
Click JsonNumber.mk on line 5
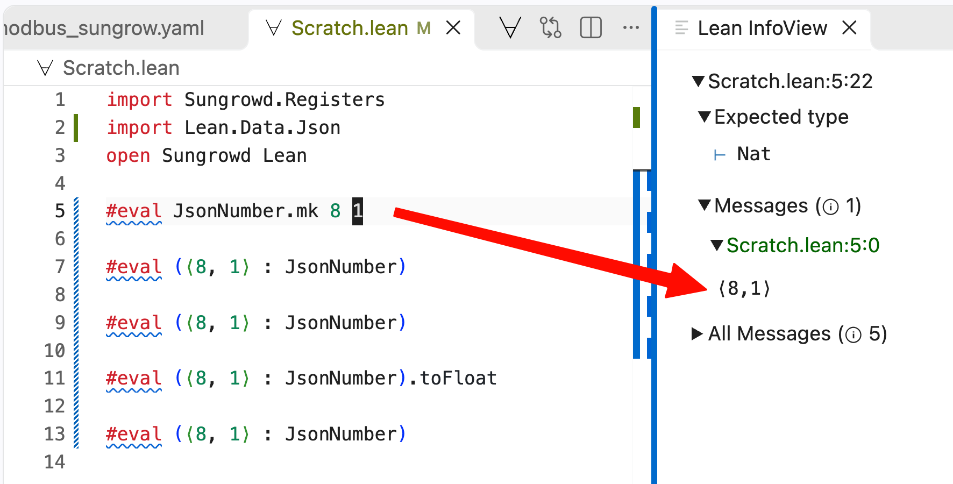246,211
